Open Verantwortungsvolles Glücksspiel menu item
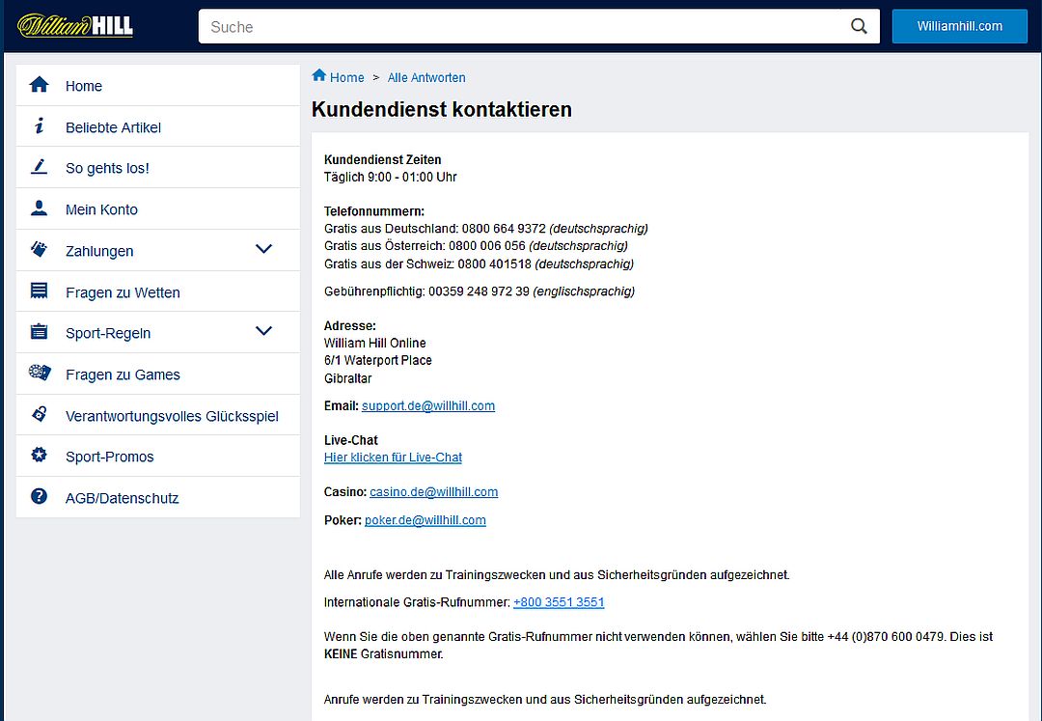Screen dimensions: 1042x721 click(x=158, y=415)
